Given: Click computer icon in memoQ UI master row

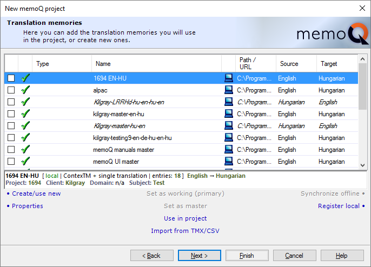Looking at the screenshot, I should click(229, 161).
